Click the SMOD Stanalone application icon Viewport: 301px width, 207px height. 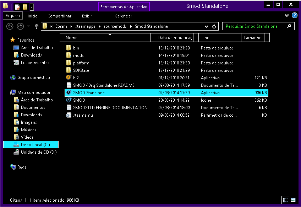(x=69, y=92)
